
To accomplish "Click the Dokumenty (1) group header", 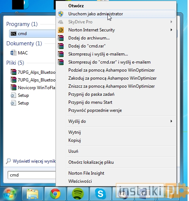I will click(24, 43).
